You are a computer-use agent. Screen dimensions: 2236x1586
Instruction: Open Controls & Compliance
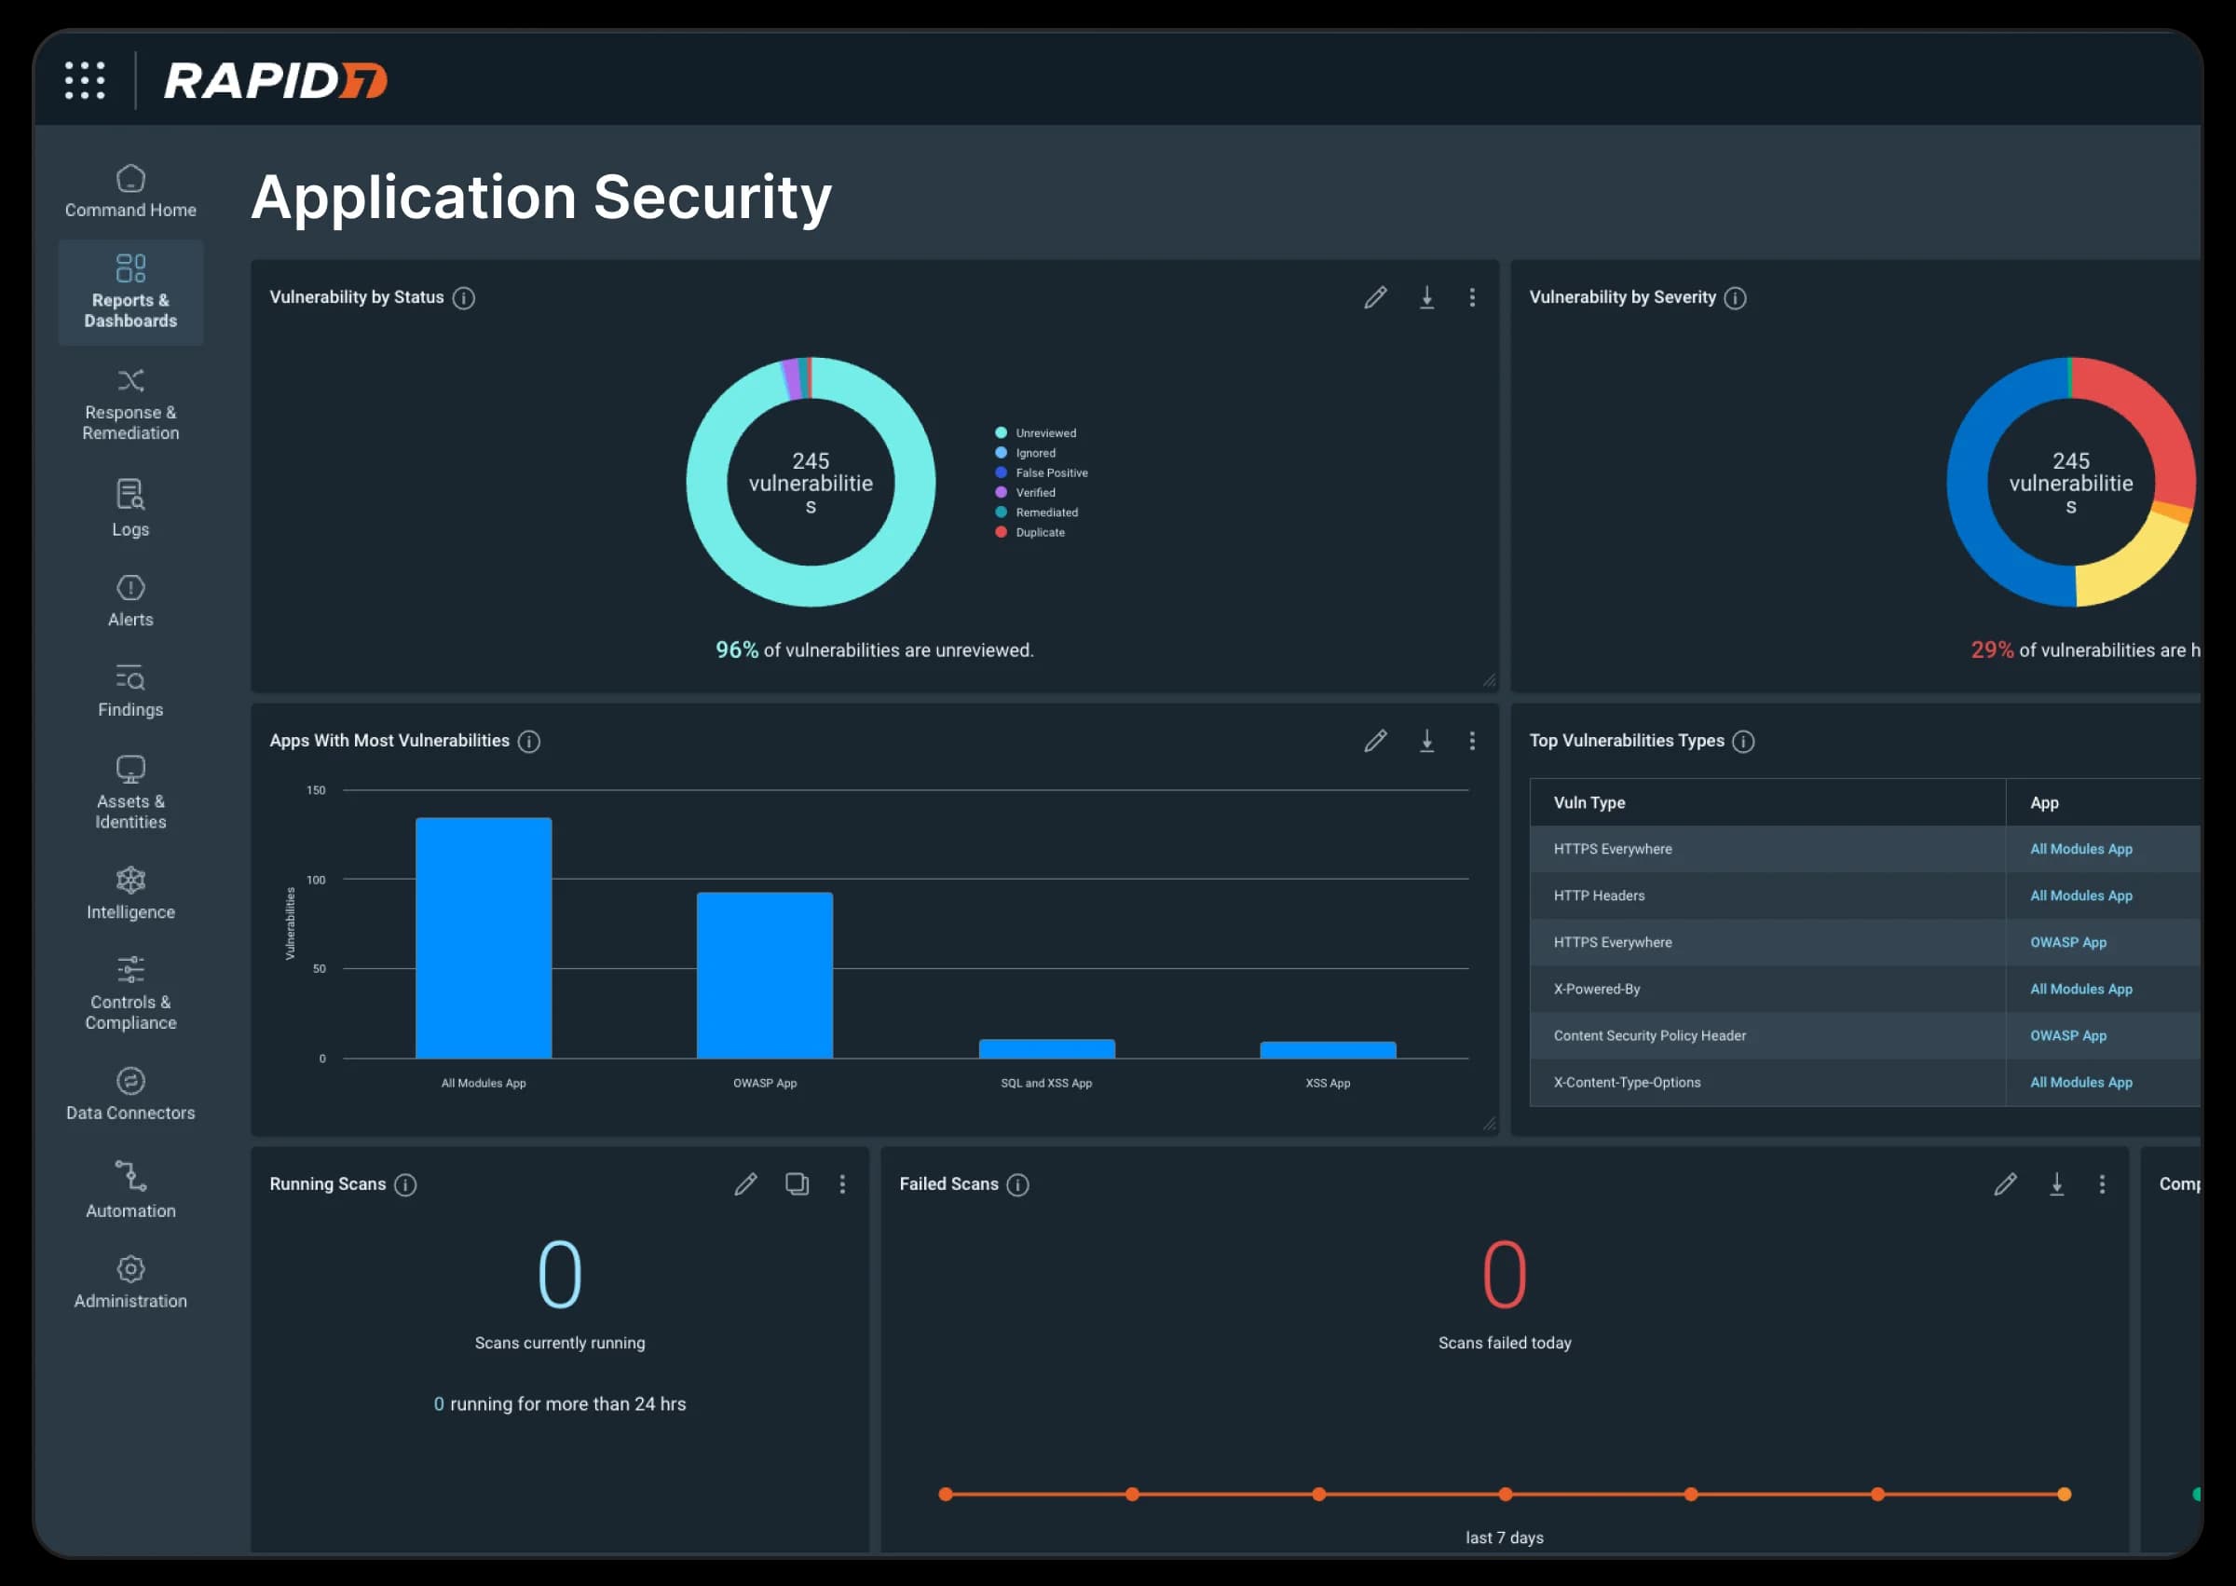click(130, 993)
